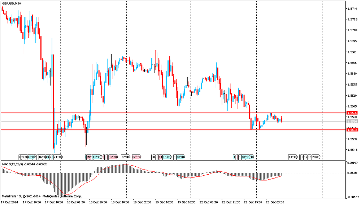
Task: Click the 20:00 event marker
Action: (316, 157)
